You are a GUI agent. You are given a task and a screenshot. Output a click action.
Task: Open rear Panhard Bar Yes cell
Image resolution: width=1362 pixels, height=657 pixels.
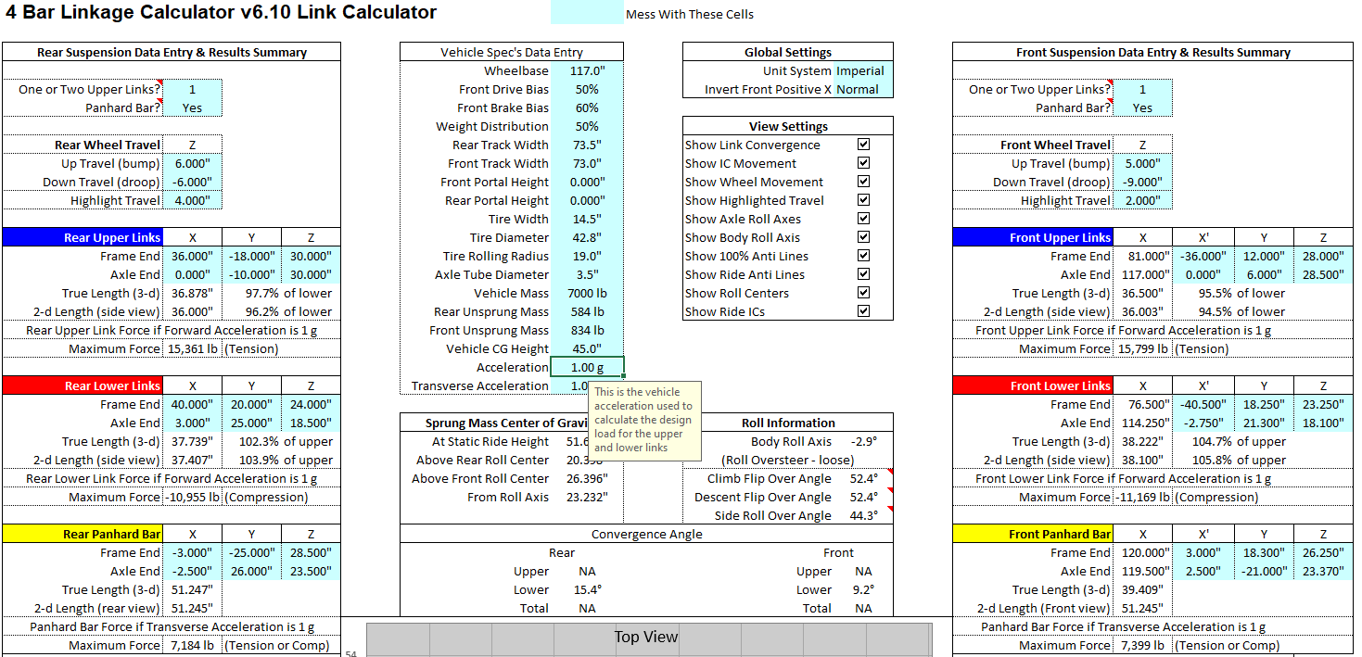click(192, 107)
